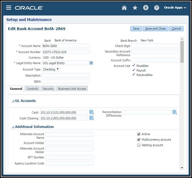Click the New York branch text
Viewport: 192px width, 178px height.
[x=147, y=40]
